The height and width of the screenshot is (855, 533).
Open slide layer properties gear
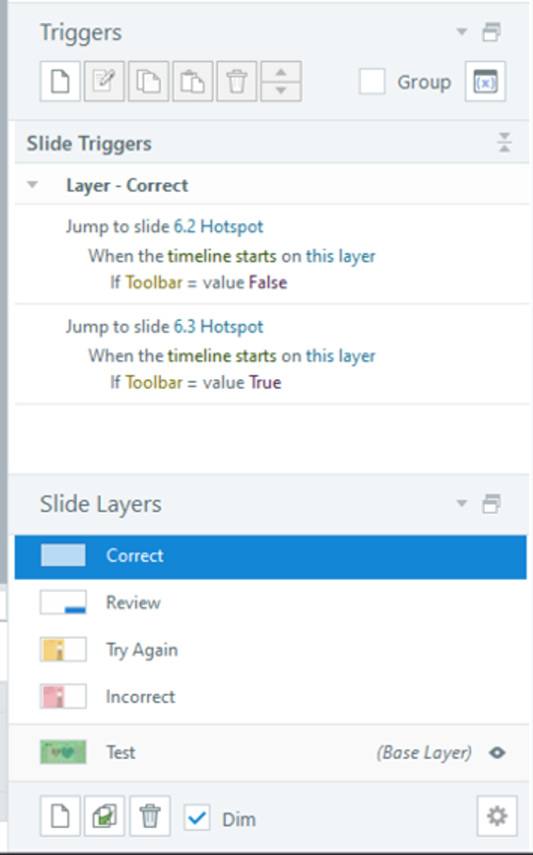point(497,816)
